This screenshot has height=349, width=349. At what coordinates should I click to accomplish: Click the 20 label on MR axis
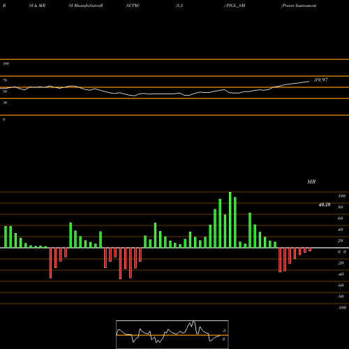click(x=341, y=241)
